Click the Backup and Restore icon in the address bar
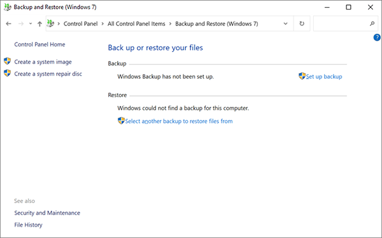The image size is (382, 238). coord(50,23)
